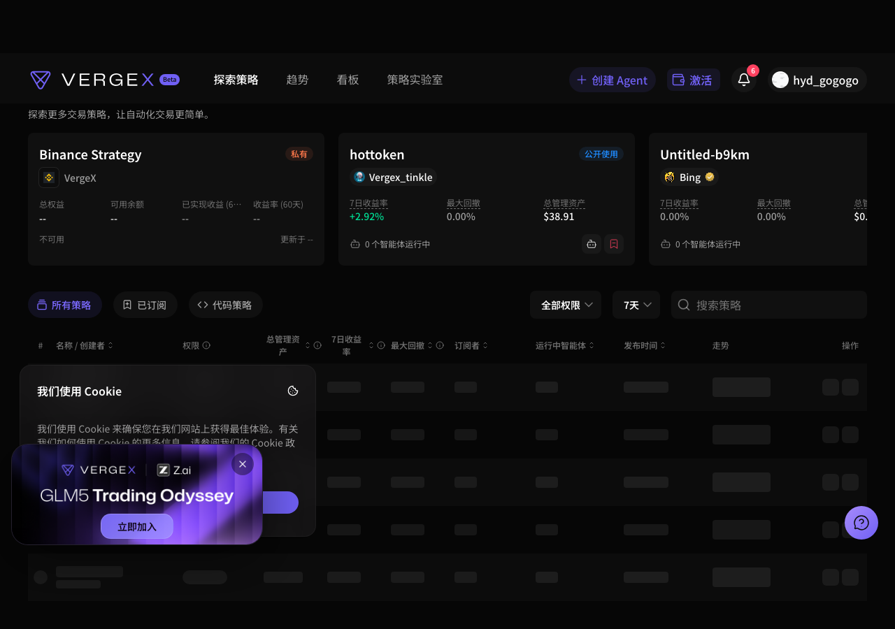895x629 pixels.
Task: Click the 立即加入 button
Action: click(x=137, y=526)
